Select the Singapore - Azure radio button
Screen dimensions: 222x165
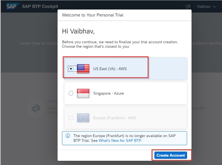(x=71, y=93)
